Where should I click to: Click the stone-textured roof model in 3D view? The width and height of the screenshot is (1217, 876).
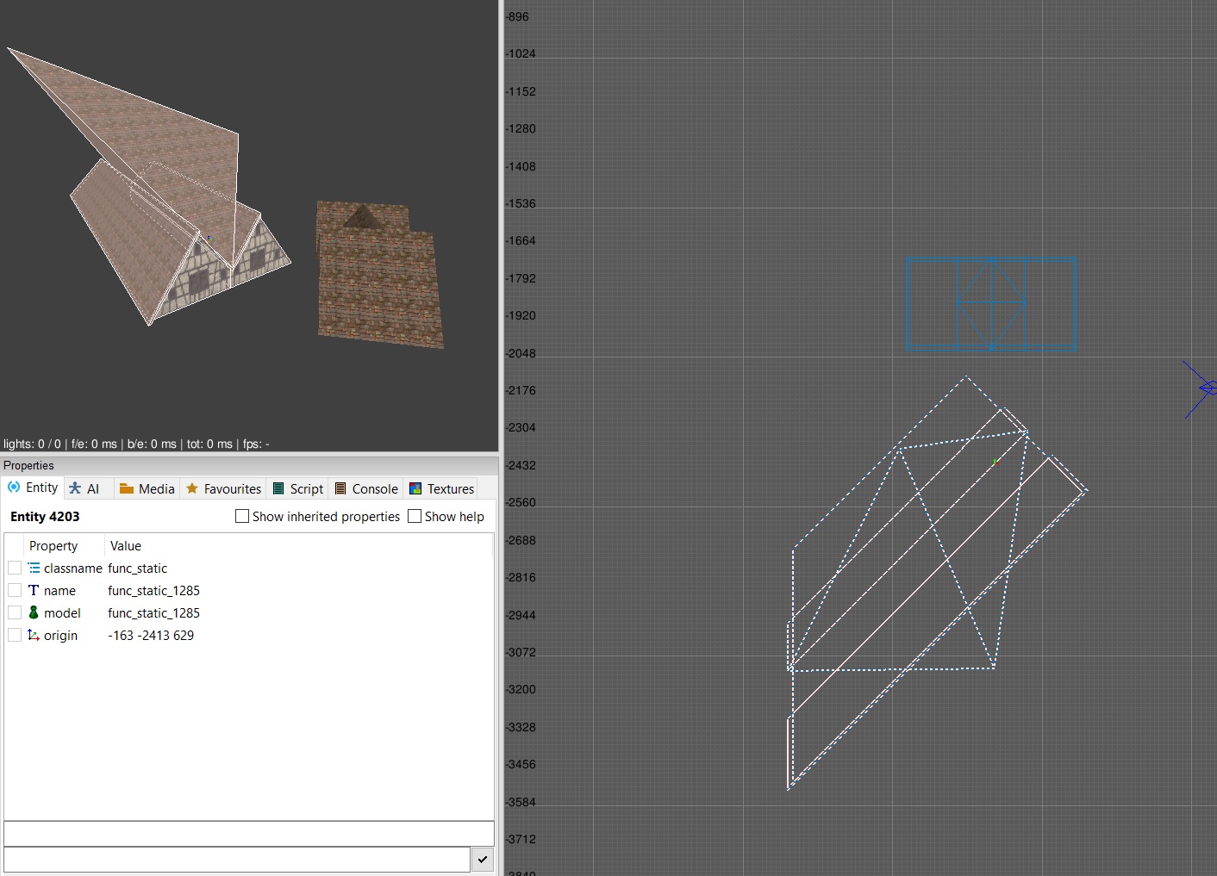click(379, 284)
